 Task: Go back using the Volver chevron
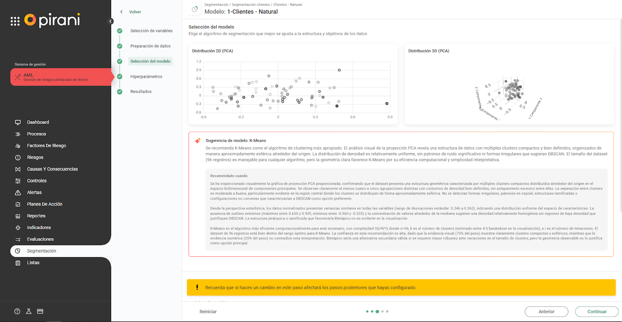pyautogui.click(x=122, y=12)
